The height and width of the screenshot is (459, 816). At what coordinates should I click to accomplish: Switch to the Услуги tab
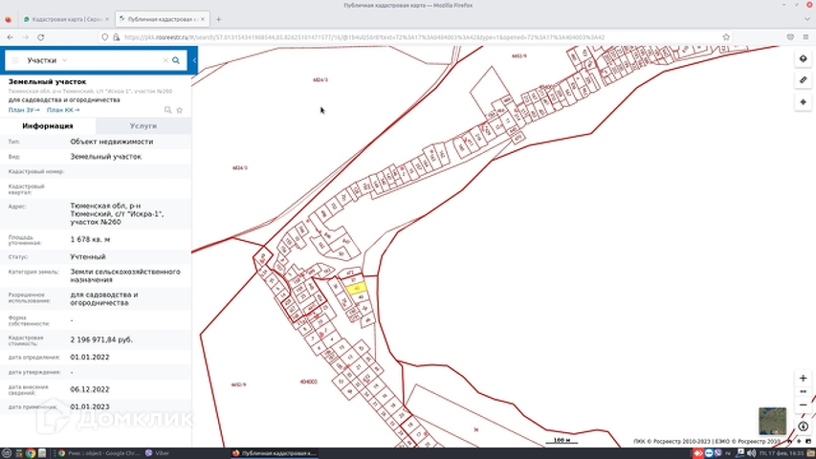pos(143,125)
